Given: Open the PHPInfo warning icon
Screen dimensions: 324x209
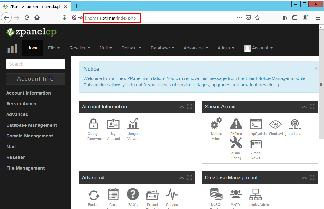Looking at the screenshot, I should (x=236, y=124).
